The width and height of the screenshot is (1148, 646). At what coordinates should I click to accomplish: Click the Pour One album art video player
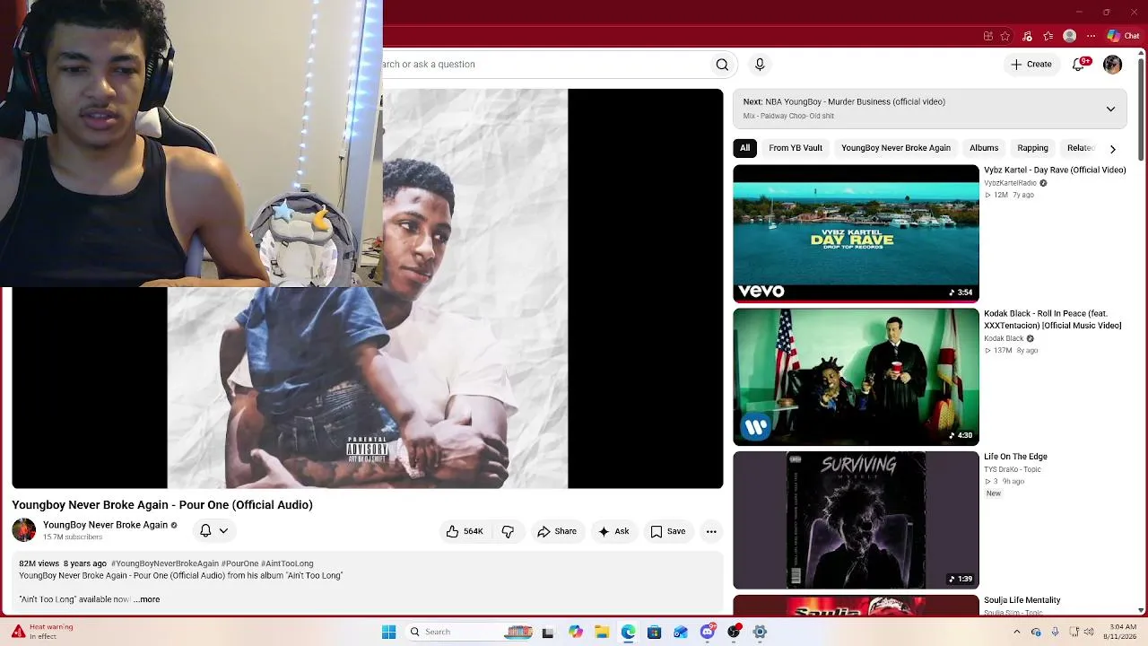pyautogui.click(x=368, y=288)
